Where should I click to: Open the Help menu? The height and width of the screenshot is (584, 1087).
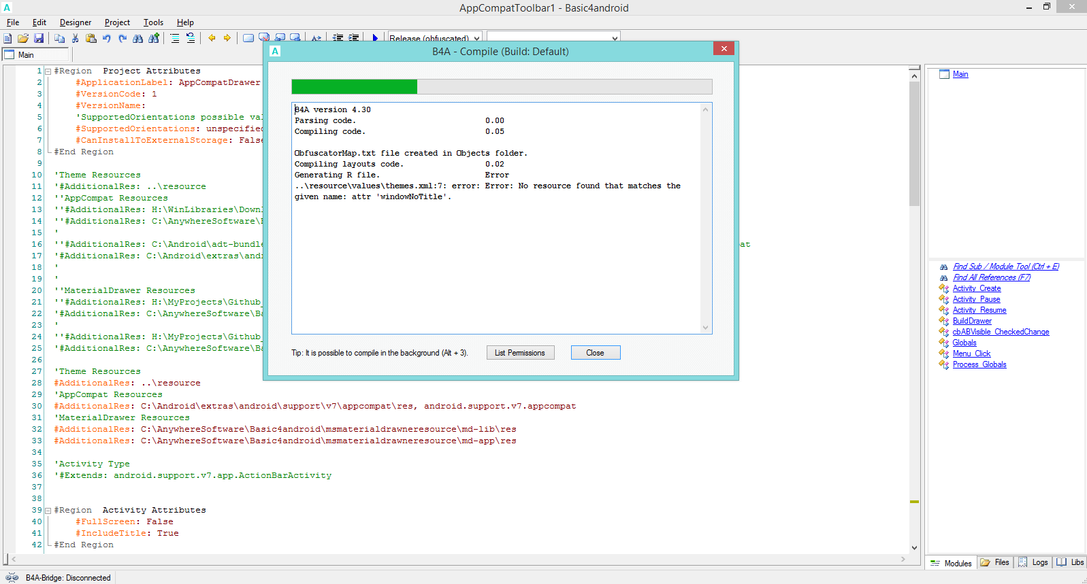point(185,22)
